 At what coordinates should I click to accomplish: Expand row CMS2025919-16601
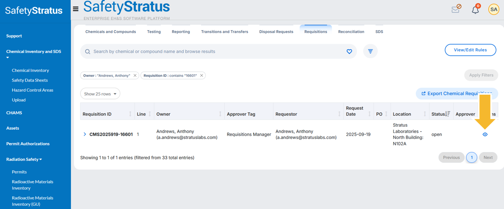[x=85, y=134]
